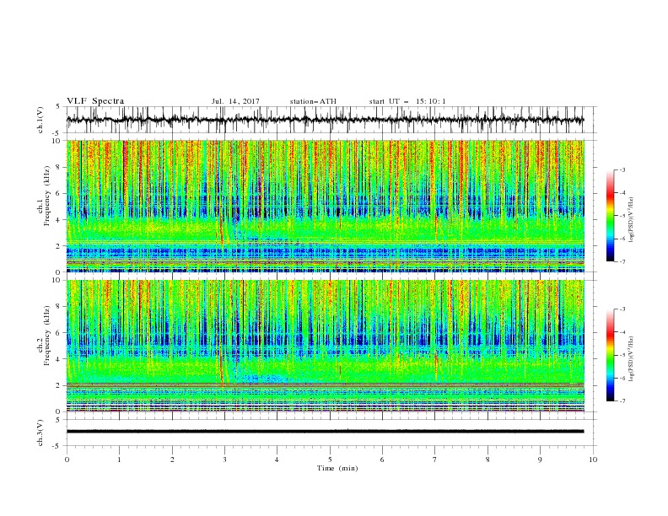Screen dimensions: 668x516
Task: Click the "10" tick on the time axis
Action: (x=593, y=460)
